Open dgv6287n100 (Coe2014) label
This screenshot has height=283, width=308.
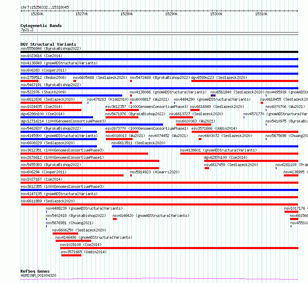pyautogui.click(x=226, y=157)
